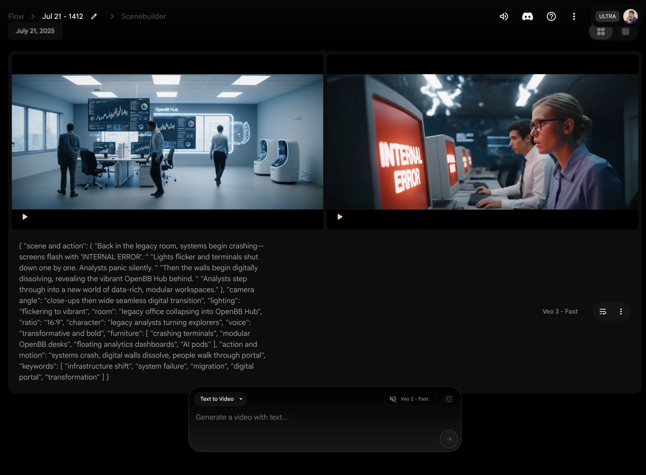Screen dimensions: 646x475
Task: Open three-dot menu next to prompt
Action: (621, 311)
